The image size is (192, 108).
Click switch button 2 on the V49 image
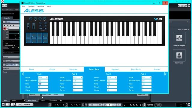point(45,23)
